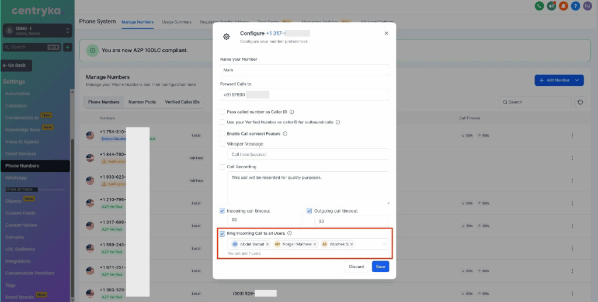The height and width of the screenshot is (302, 598).
Task: Click the megaphone announcements icon
Action: (x=551, y=6)
